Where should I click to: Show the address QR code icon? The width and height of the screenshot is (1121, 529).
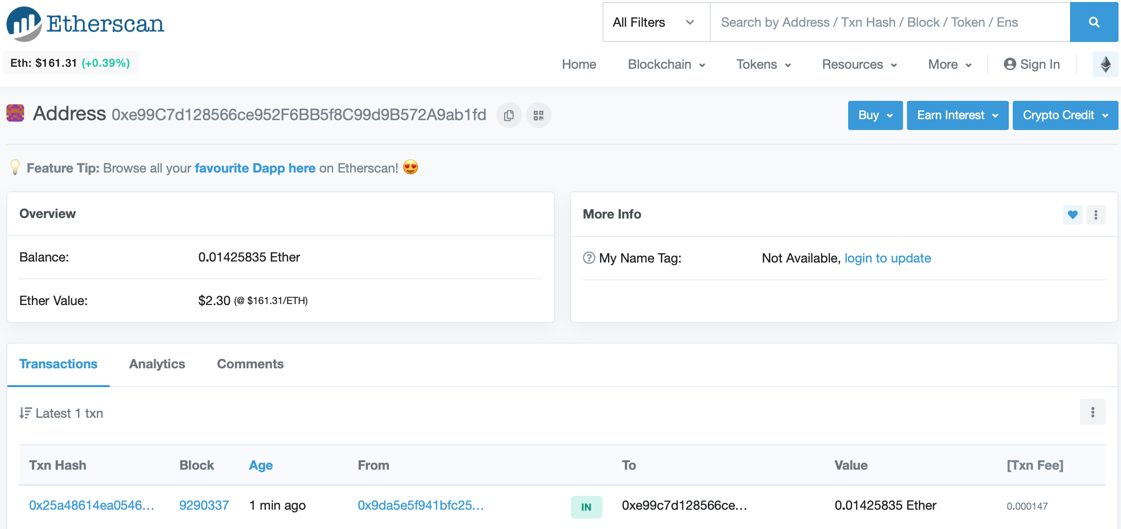(539, 115)
